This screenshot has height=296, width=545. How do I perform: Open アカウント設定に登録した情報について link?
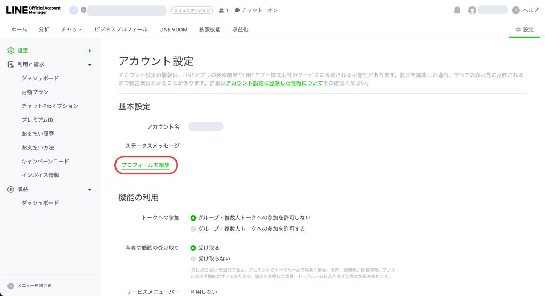click(x=274, y=83)
